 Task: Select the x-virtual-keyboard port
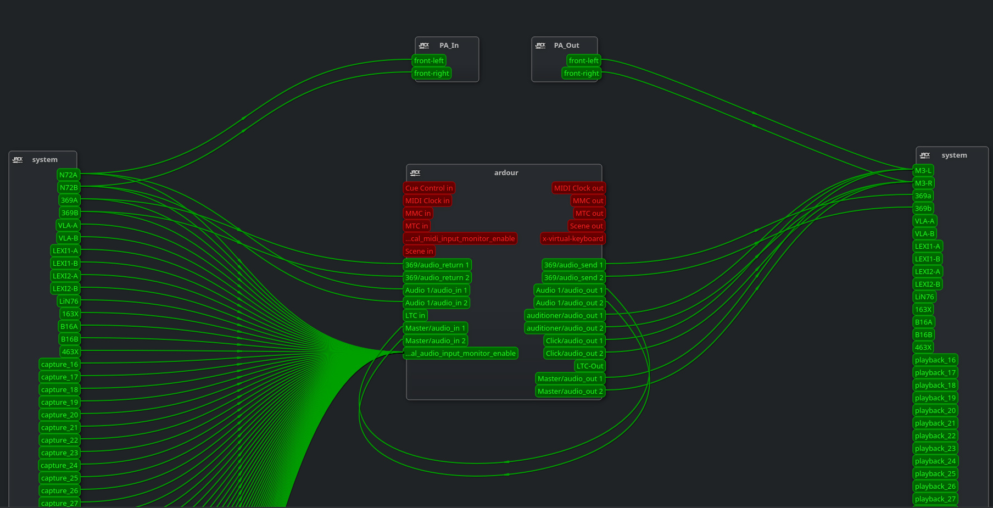click(x=573, y=239)
